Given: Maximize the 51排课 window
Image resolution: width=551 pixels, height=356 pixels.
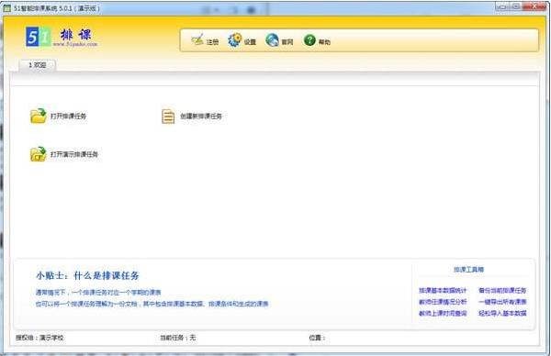Looking at the screenshot, I should 516,6.
